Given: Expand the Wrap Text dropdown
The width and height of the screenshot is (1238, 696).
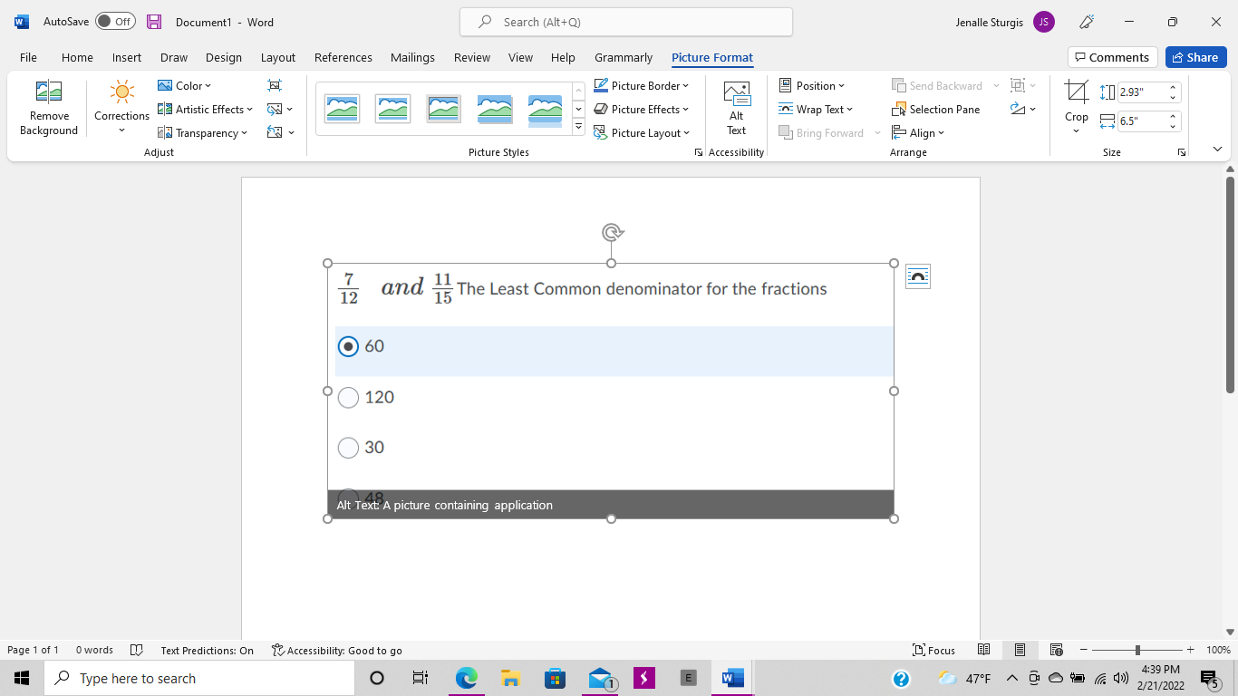Looking at the screenshot, I should pos(816,109).
